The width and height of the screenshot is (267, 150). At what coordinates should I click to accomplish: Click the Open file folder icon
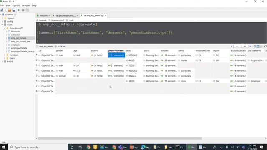tap(10, 10)
